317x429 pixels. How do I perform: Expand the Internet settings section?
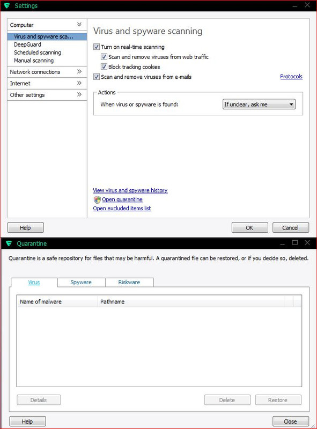pos(79,83)
